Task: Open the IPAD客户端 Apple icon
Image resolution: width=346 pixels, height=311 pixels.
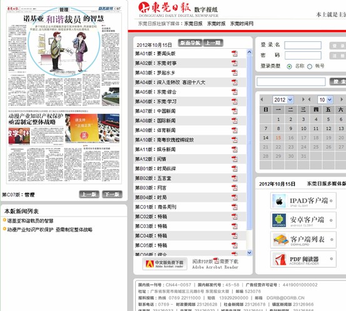Action: tap(279, 201)
